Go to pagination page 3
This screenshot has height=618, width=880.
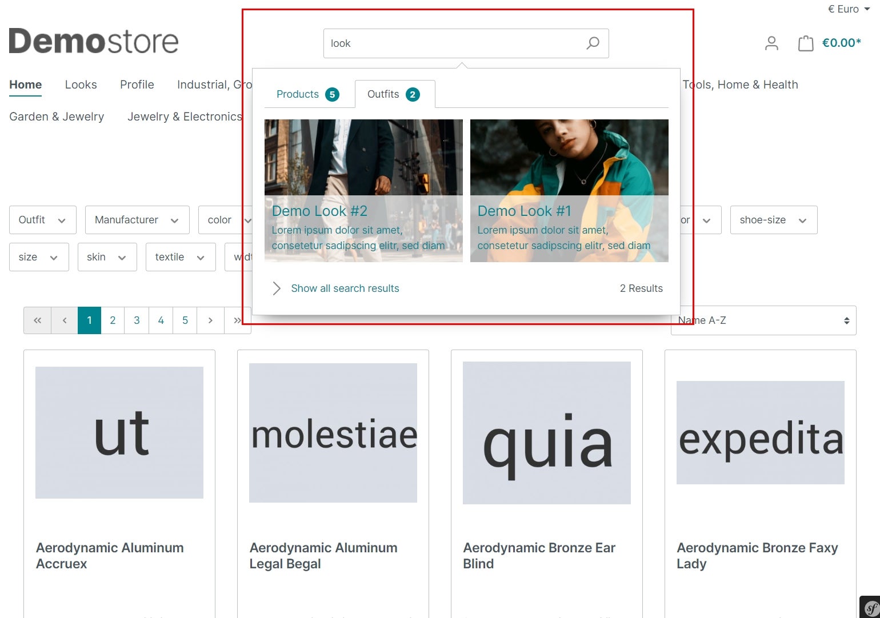[137, 320]
